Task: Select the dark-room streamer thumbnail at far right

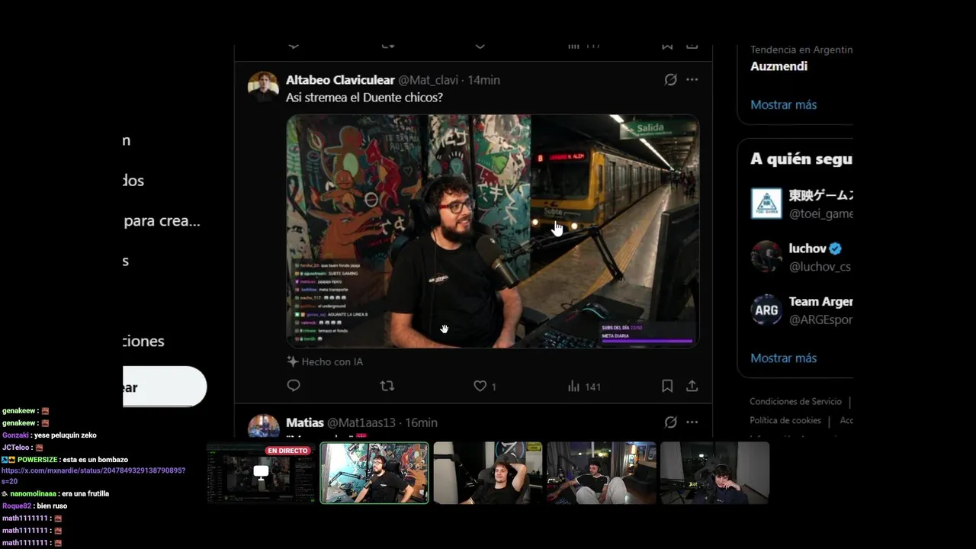Action: (715, 473)
